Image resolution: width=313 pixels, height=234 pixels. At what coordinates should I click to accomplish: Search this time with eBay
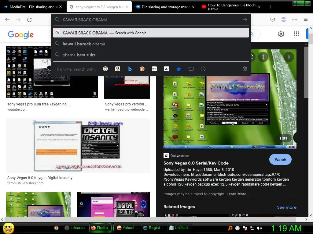[154, 69]
